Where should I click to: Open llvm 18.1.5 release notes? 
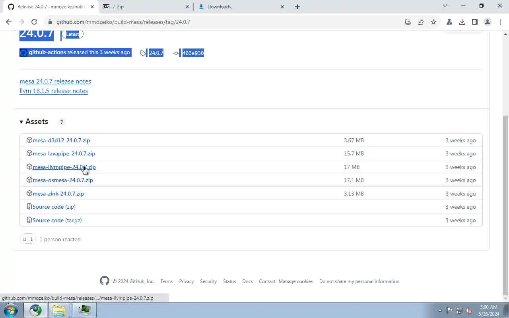(54, 91)
